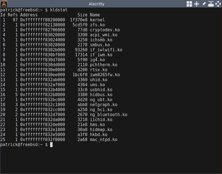This screenshot has height=174, width=222.
Task: Click the Name column header
Action: pos(95,15)
